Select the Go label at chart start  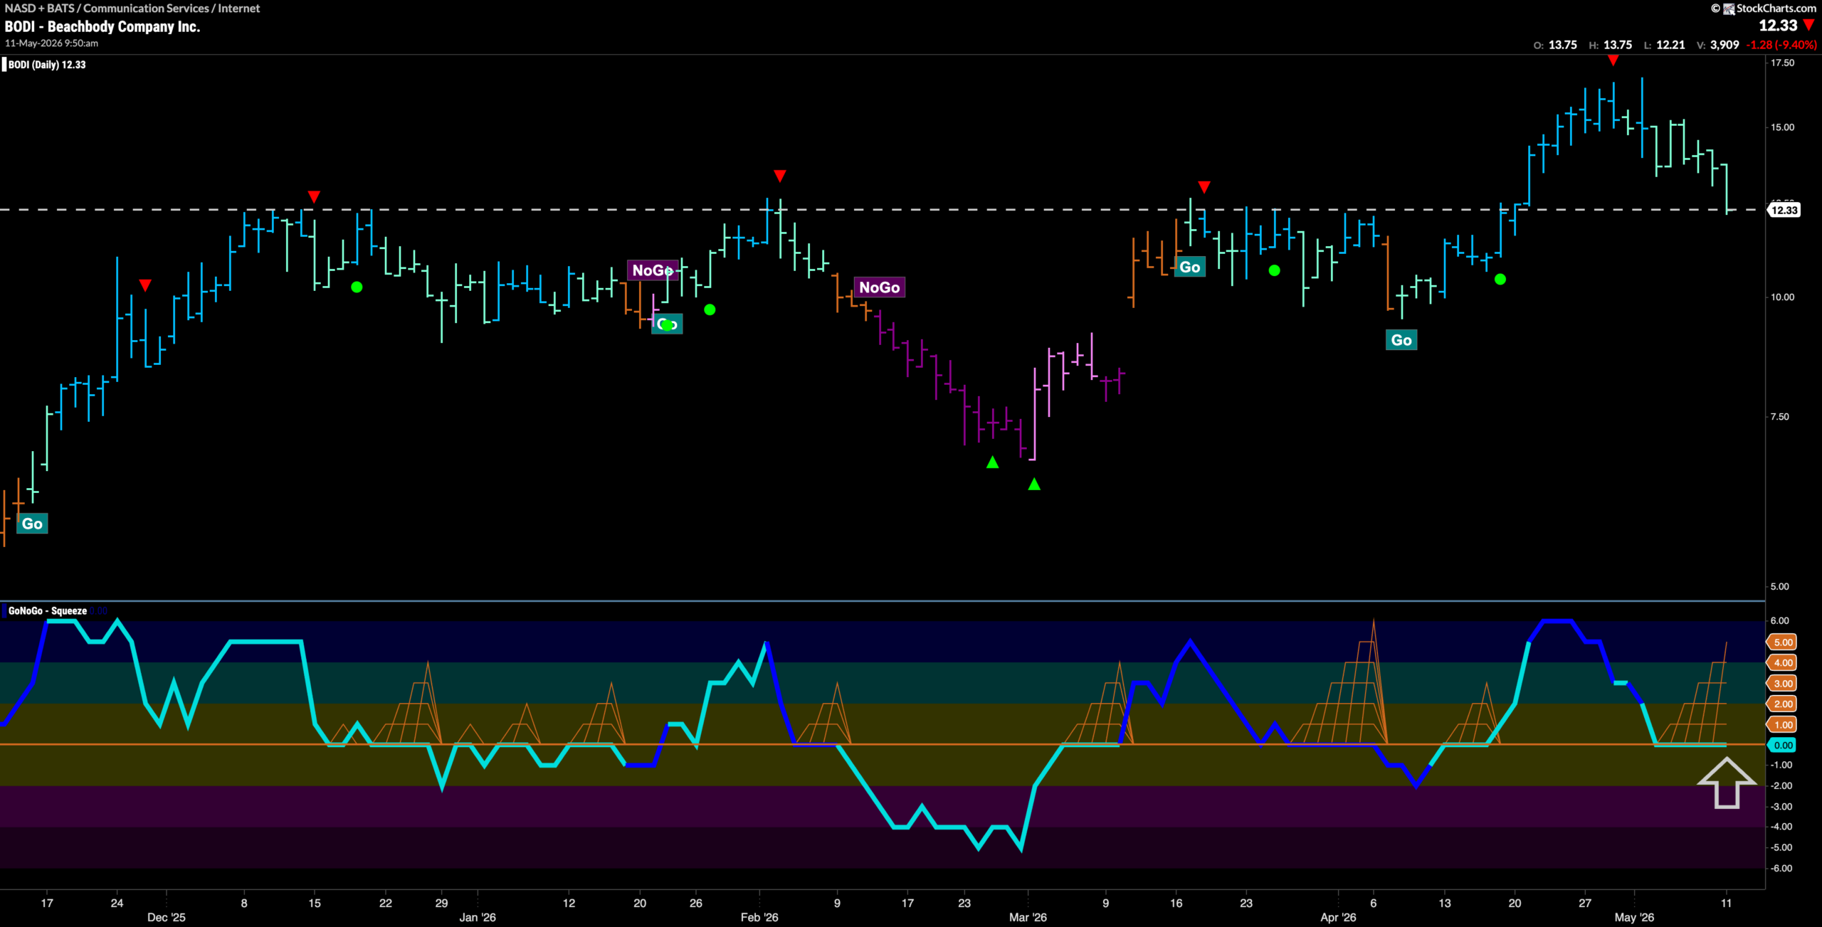tap(32, 524)
